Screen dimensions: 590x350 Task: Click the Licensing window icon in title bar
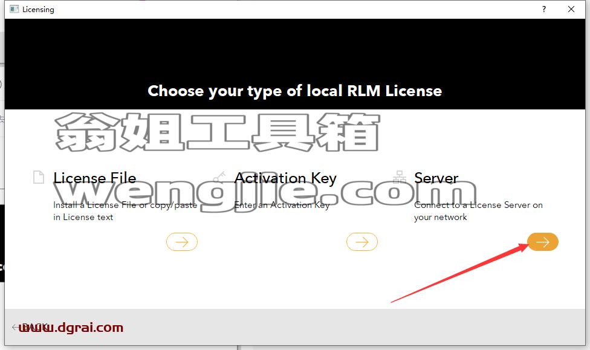(15, 9)
